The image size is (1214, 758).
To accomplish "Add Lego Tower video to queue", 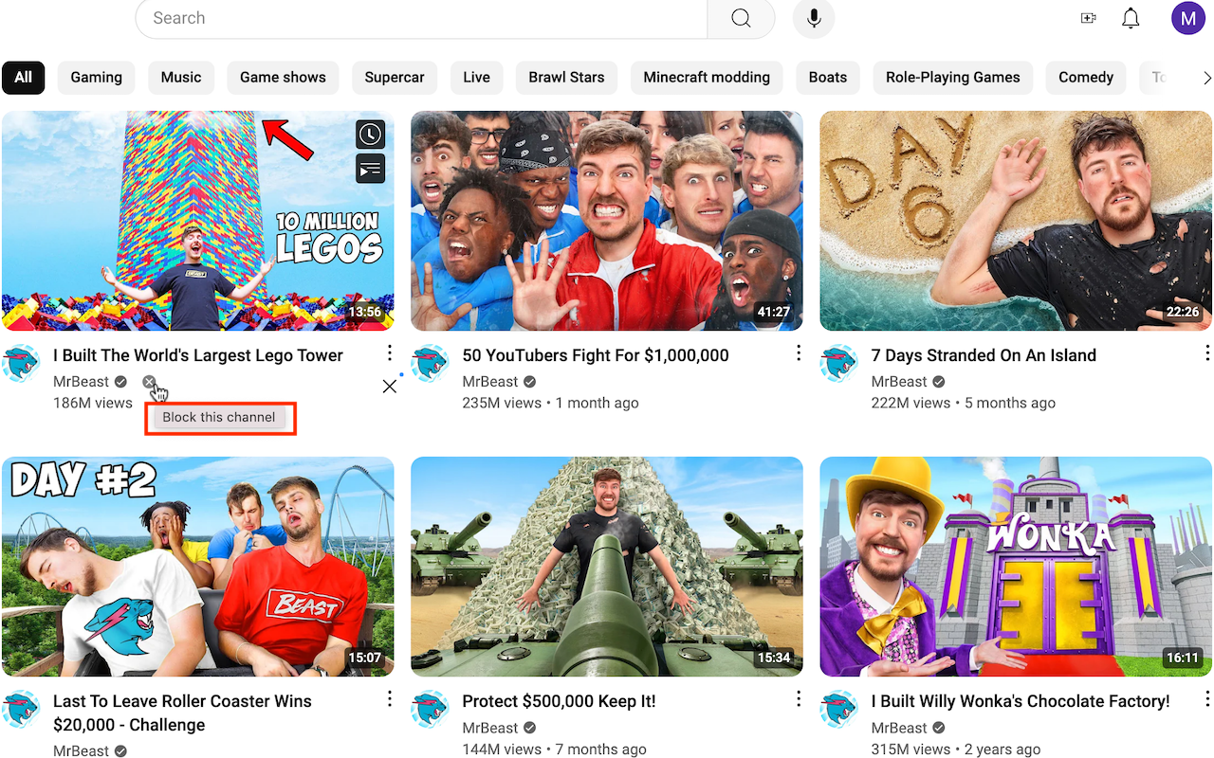I will pyautogui.click(x=370, y=169).
